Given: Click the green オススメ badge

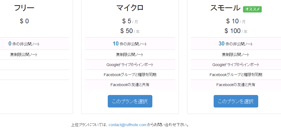Looking at the screenshot, I should click(252, 9).
